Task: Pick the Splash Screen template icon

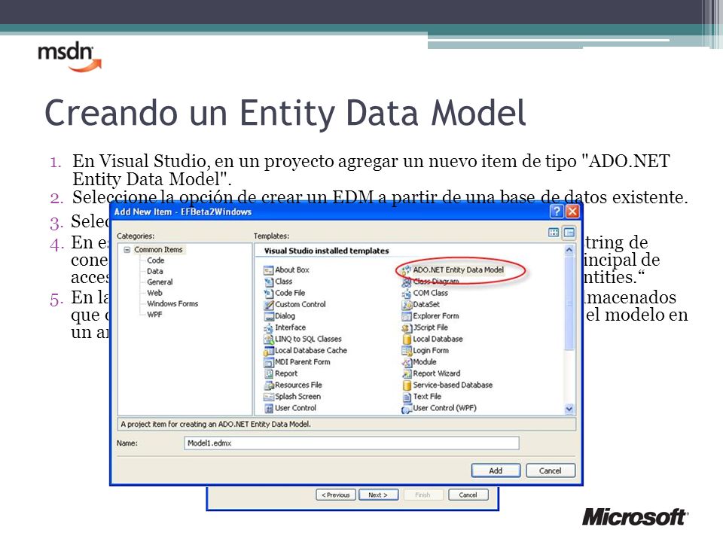Action: coord(268,397)
